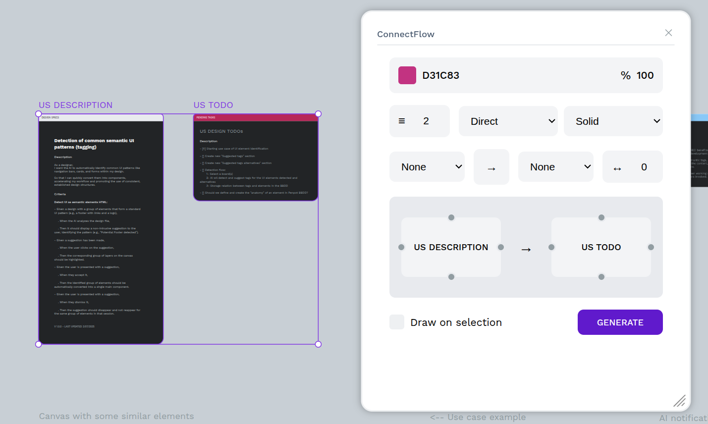708x424 pixels.
Task: Close the ConnectFlow plugin panel
Action: pyautogui.click(x=668, y=33)
